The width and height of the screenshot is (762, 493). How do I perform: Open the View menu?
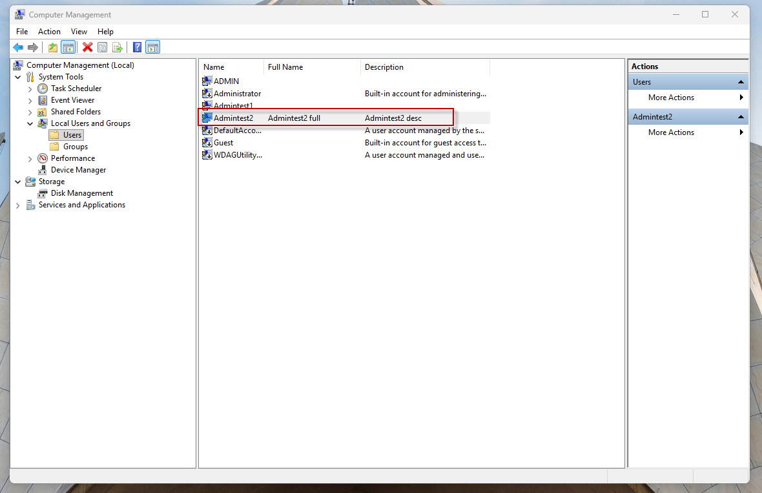click(x=79, y=32)
